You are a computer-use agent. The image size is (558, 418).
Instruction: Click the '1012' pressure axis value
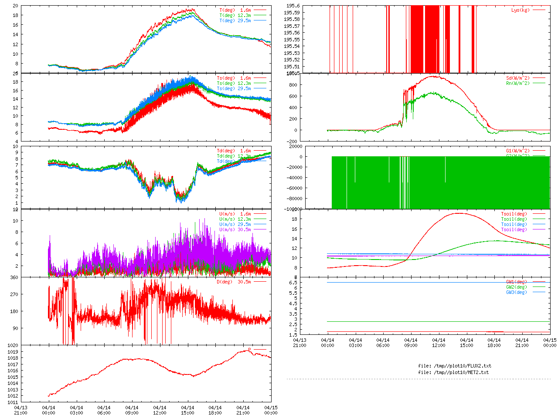[x=13, y=396]
